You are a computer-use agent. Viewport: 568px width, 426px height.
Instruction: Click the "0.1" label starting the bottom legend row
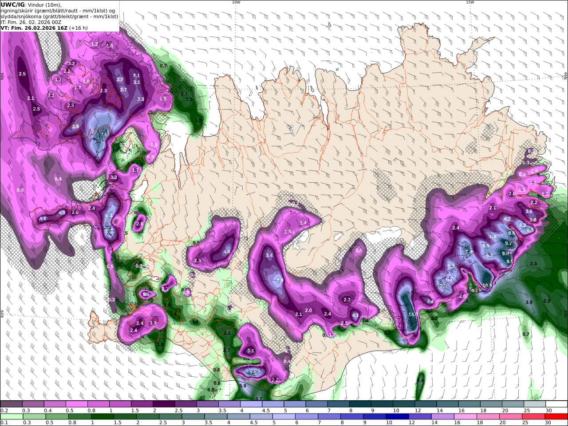point(4,423)
